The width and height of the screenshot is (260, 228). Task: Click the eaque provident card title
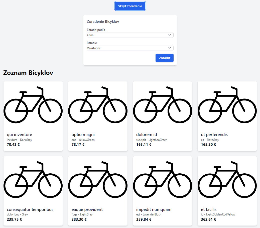coord(87,209)
